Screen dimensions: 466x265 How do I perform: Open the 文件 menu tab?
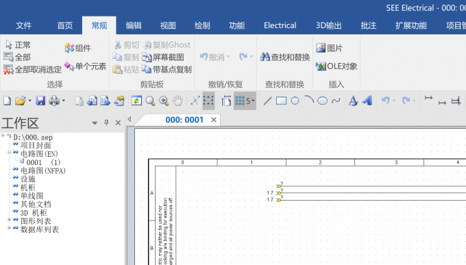coord(24,25)
